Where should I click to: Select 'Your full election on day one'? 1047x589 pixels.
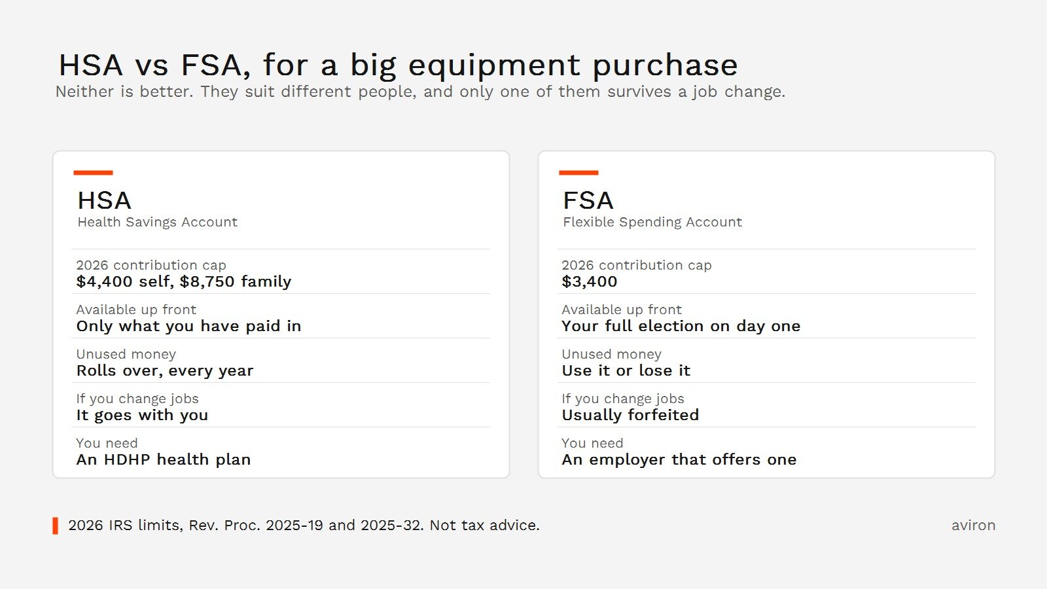click(681, 326)
